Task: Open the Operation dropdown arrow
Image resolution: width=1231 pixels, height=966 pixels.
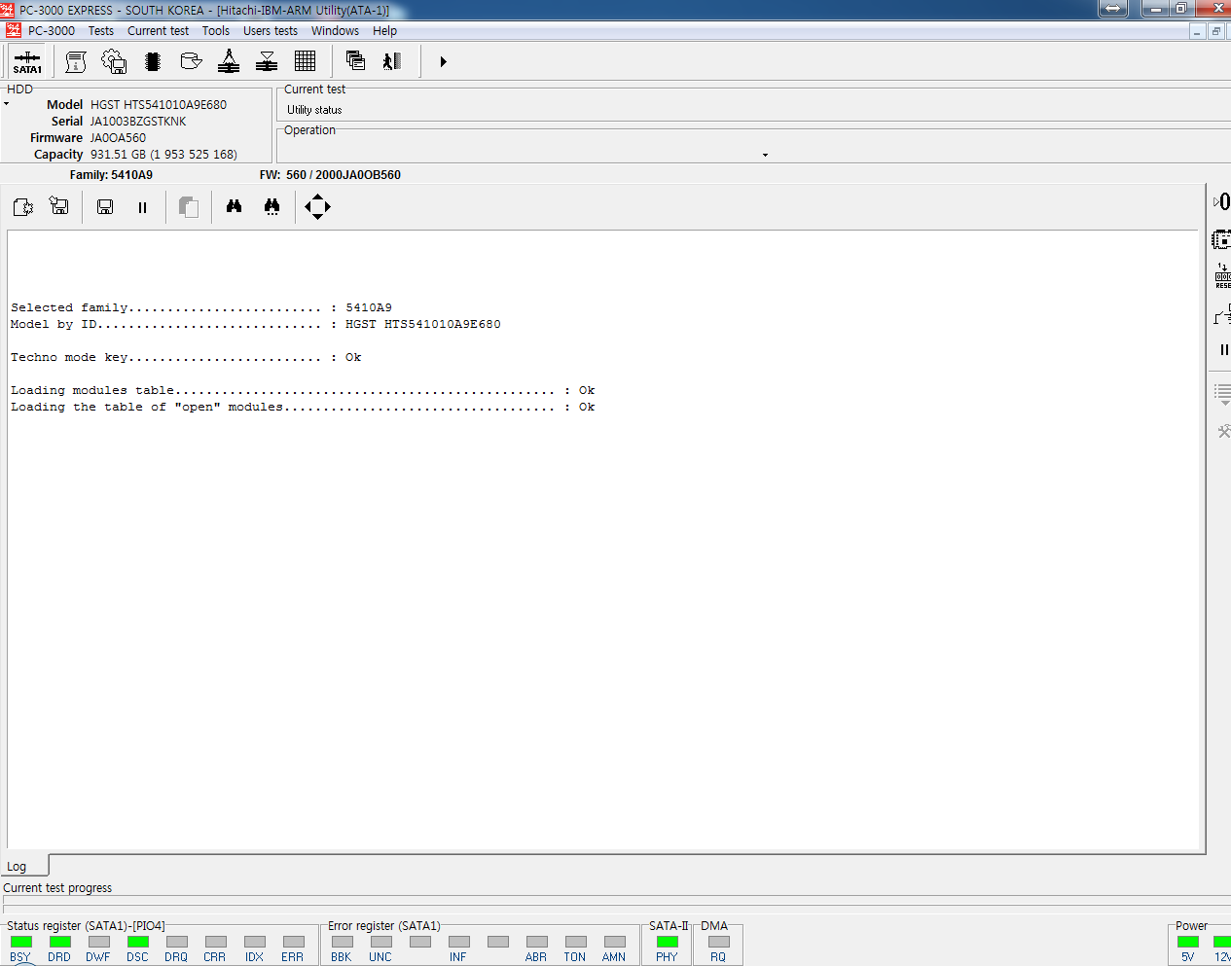Action: 765,155
